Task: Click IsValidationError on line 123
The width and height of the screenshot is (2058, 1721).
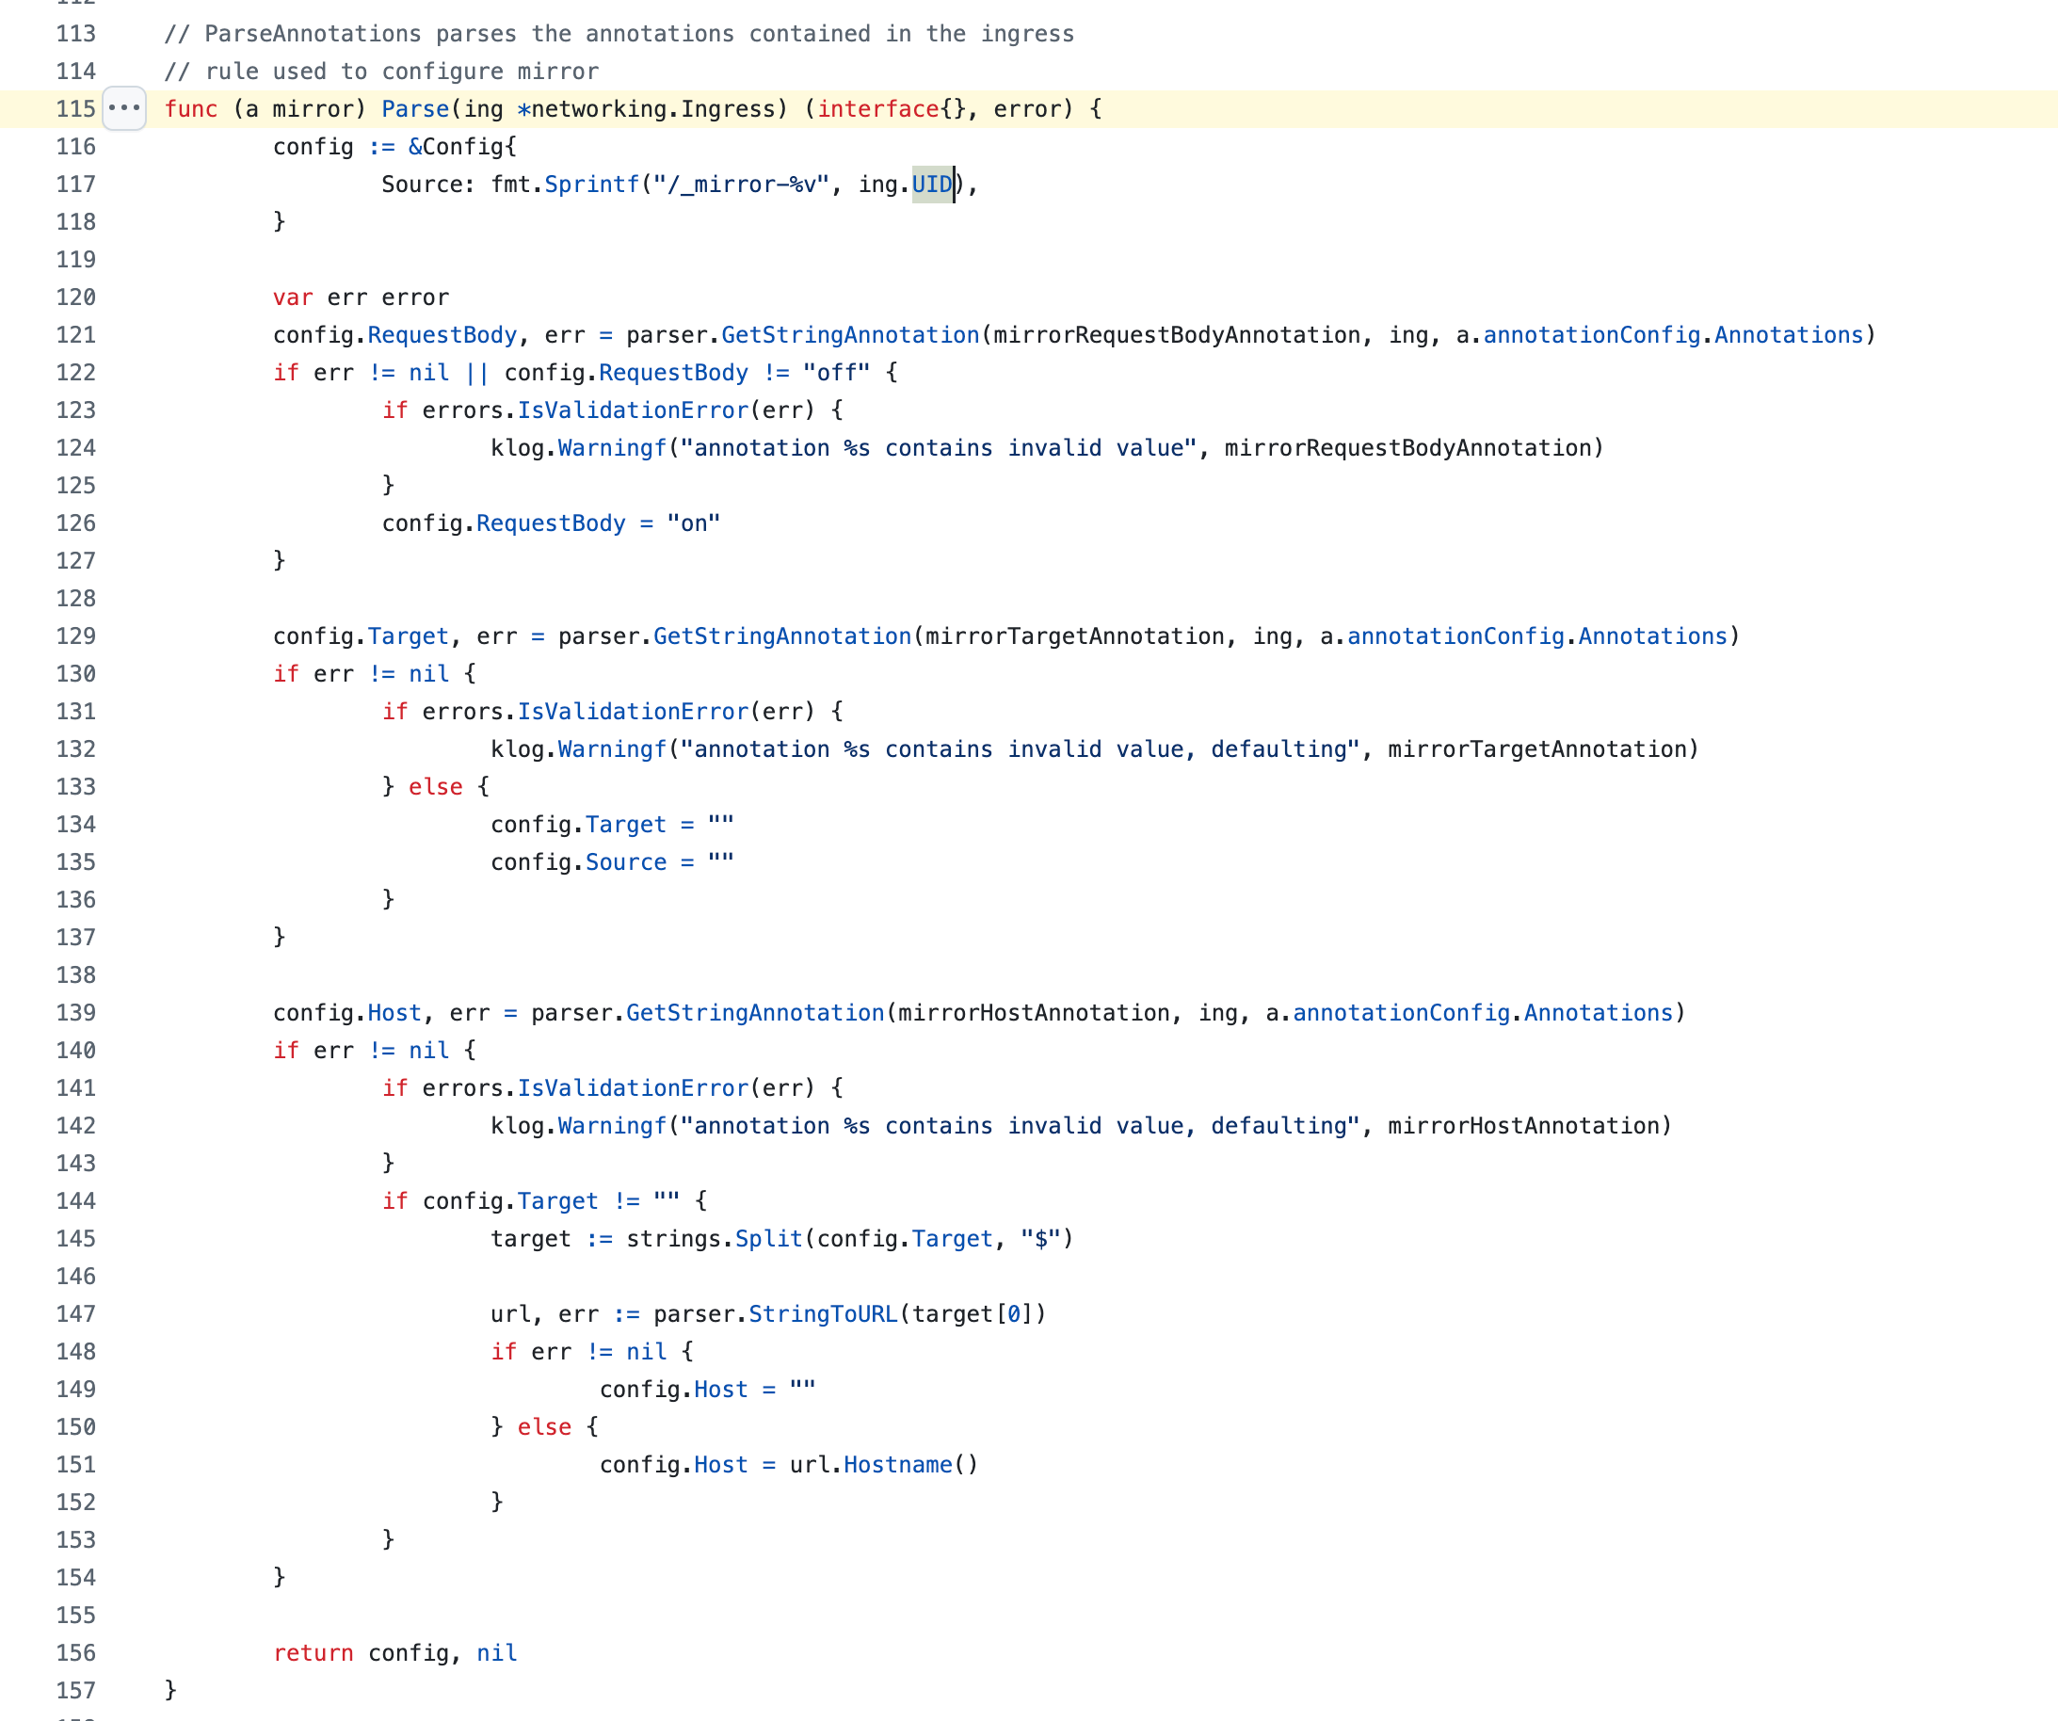Action: (632, 410)
